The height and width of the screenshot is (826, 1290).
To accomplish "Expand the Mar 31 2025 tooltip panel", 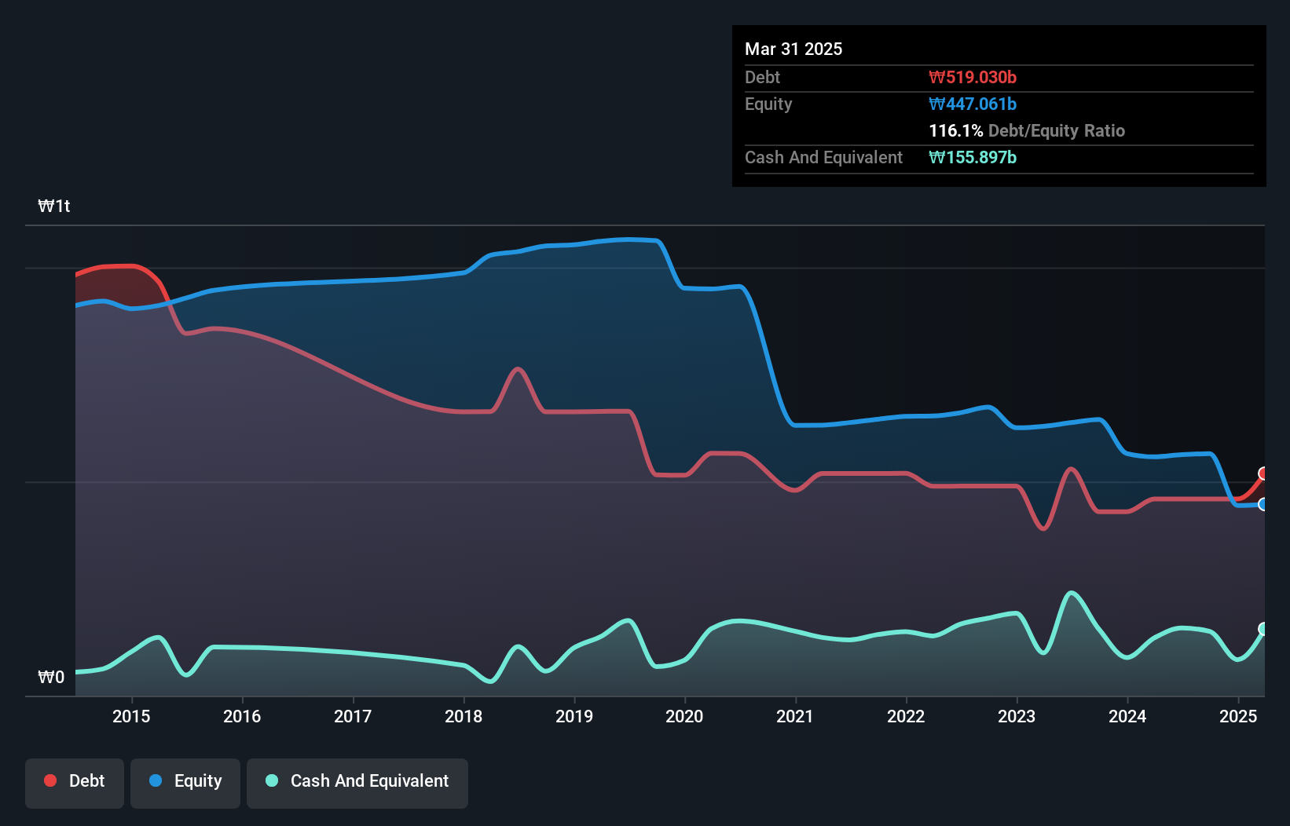I will pos(793,49).
